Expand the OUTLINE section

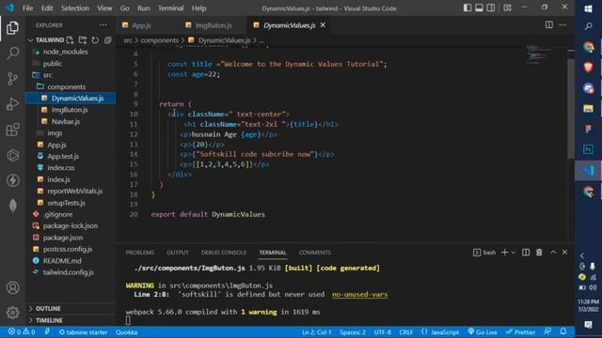click(48, 309)
